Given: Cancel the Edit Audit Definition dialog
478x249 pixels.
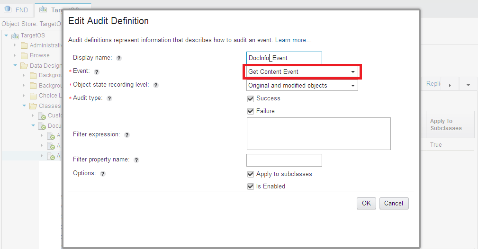Looking at the screenshot, I should click(394, 203).
